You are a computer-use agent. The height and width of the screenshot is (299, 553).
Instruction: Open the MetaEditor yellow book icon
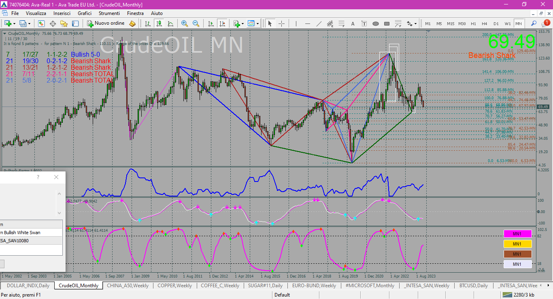(x=132, y=23)
